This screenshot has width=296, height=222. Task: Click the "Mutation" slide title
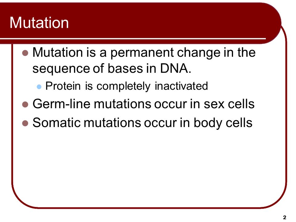click(39, 23)
